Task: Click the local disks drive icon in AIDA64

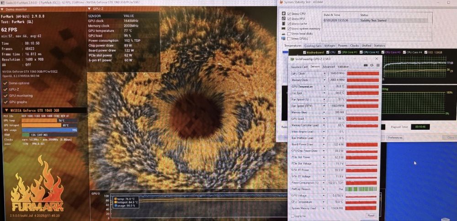Action: pyautogui.click(x=284, y=33)
